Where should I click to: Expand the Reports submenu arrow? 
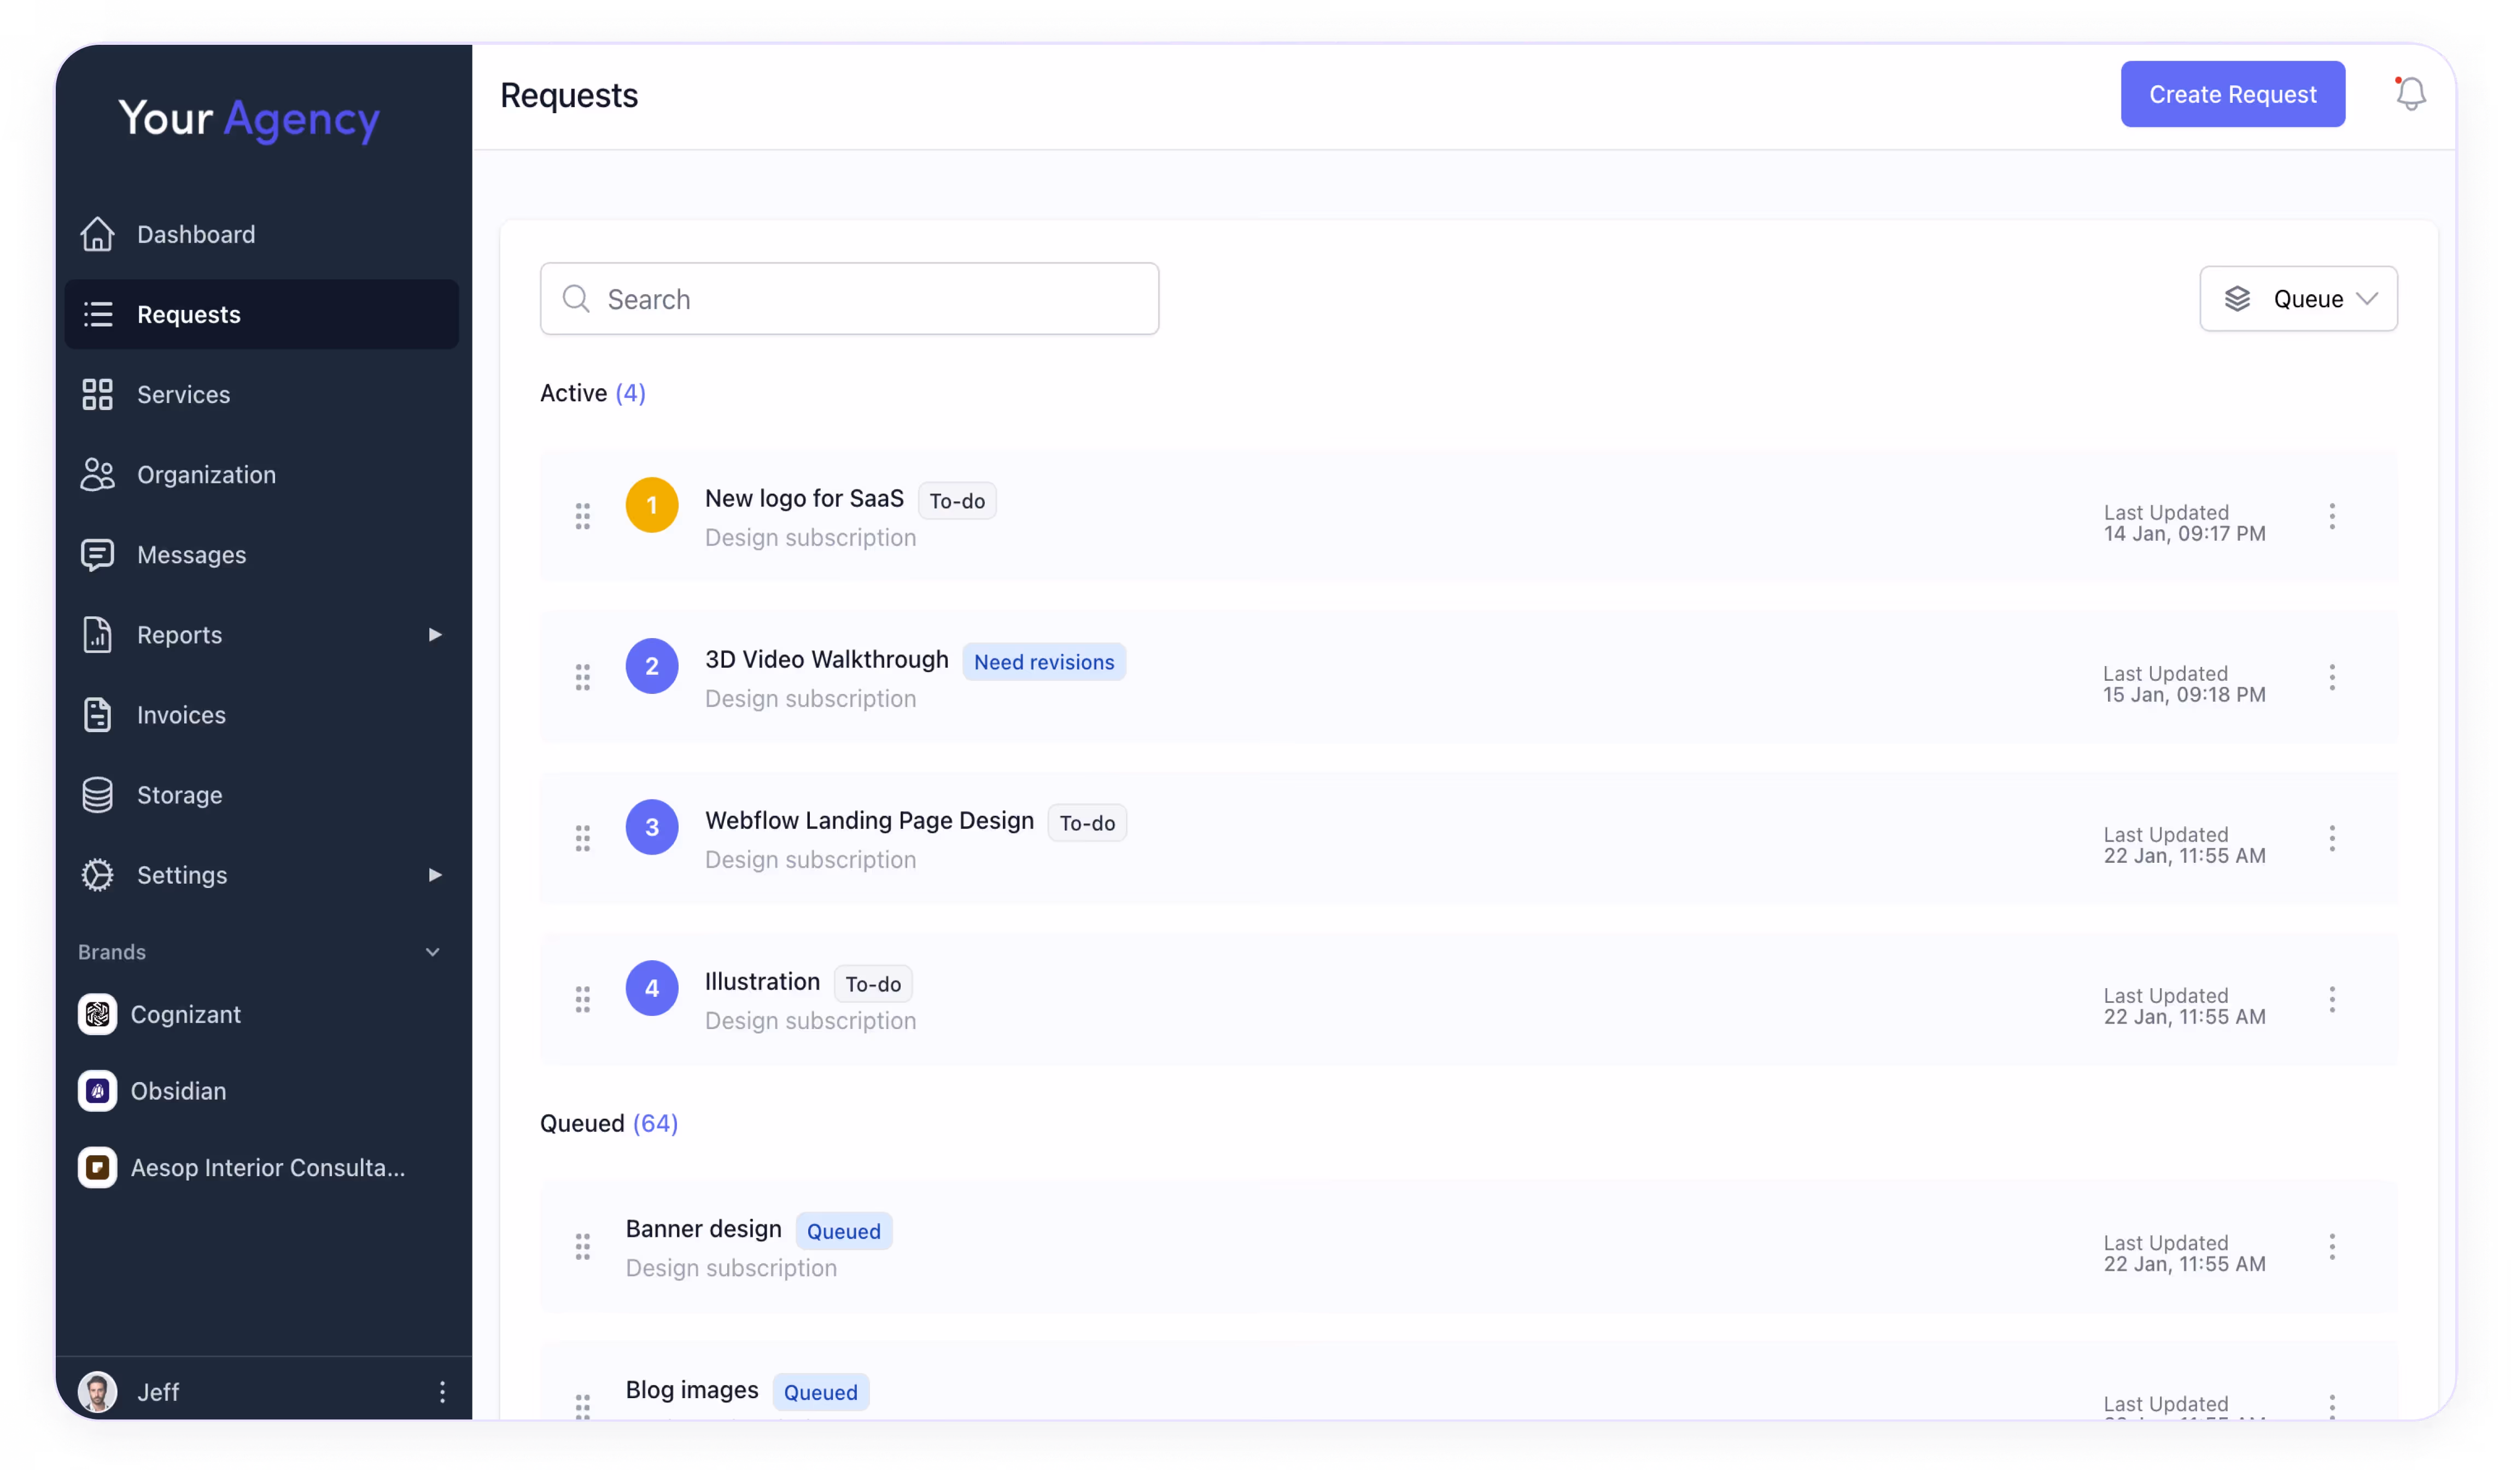tap(435, 634)
